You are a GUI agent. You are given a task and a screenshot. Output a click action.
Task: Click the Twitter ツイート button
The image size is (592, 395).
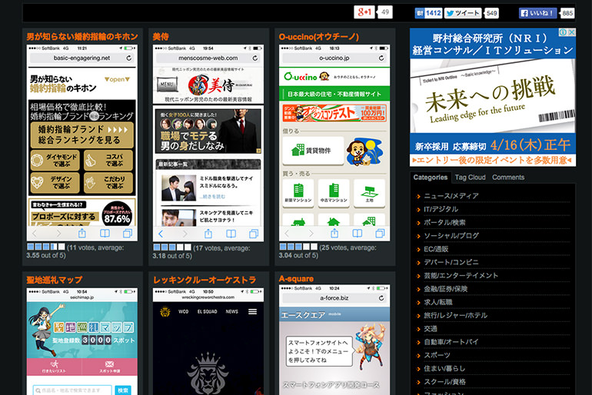(x=463, y=13)
